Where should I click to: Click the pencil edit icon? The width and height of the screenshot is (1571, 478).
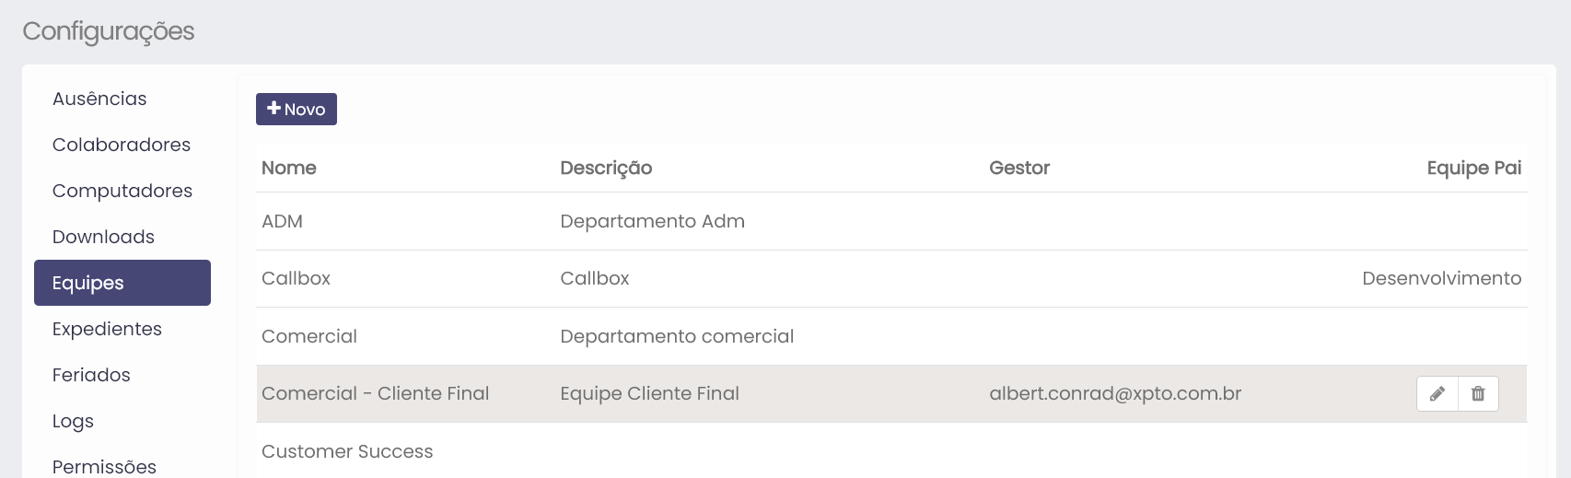pyautogui.click(x=1437, y=394)
